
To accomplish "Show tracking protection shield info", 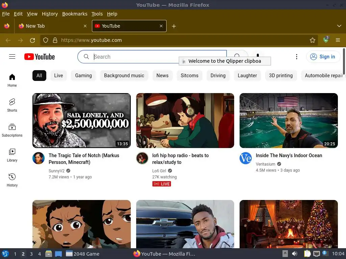I will coord(46,40).
